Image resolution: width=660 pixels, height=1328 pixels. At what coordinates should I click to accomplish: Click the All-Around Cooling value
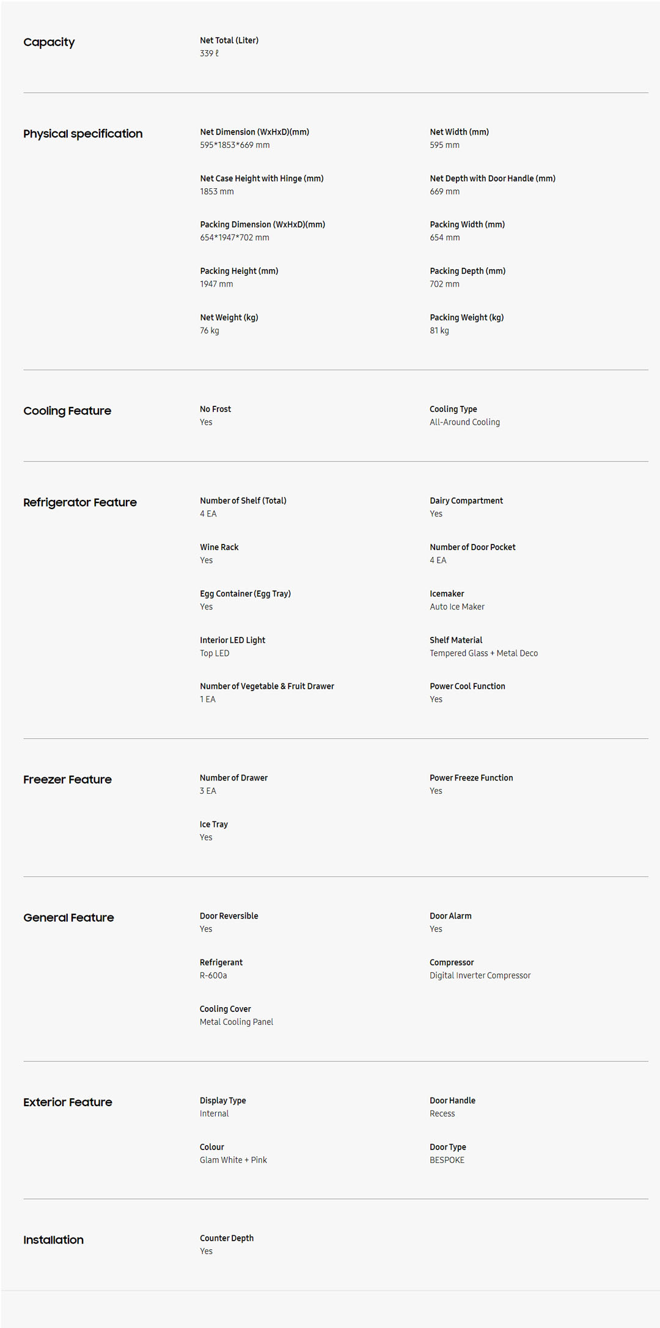tap(464, 422)
